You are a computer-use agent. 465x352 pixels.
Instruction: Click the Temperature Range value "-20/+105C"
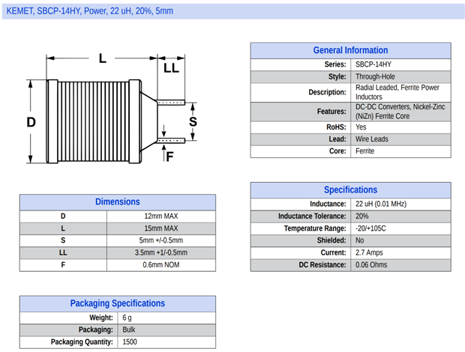(x=370, y=228)
